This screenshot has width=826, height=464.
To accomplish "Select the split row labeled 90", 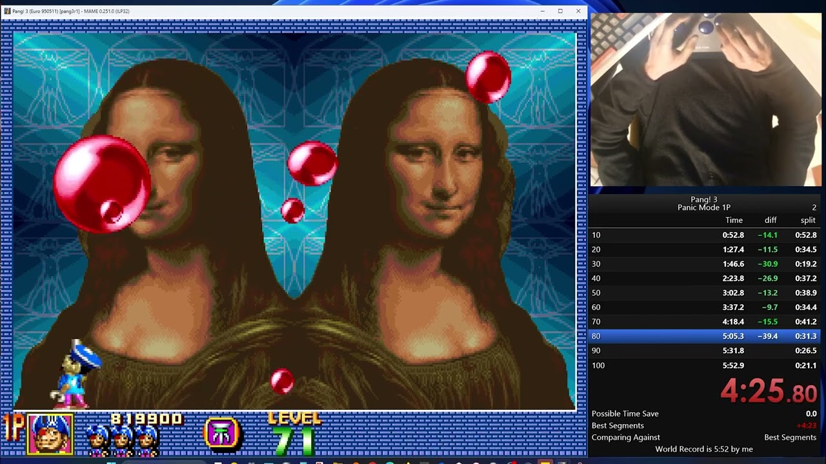I will pyautogui.click(x=704, y=351).
